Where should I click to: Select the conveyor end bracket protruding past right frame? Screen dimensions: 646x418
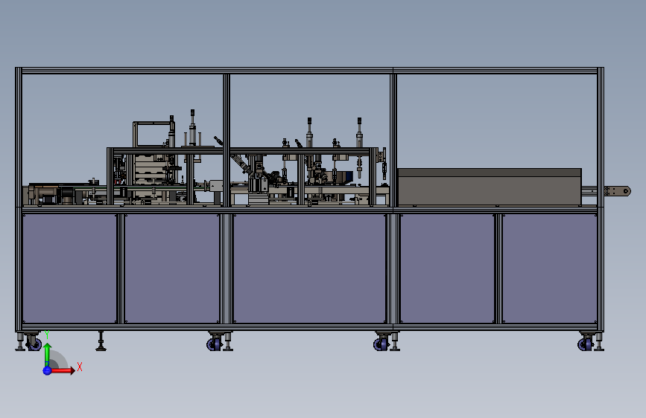[x=617, y=191]
